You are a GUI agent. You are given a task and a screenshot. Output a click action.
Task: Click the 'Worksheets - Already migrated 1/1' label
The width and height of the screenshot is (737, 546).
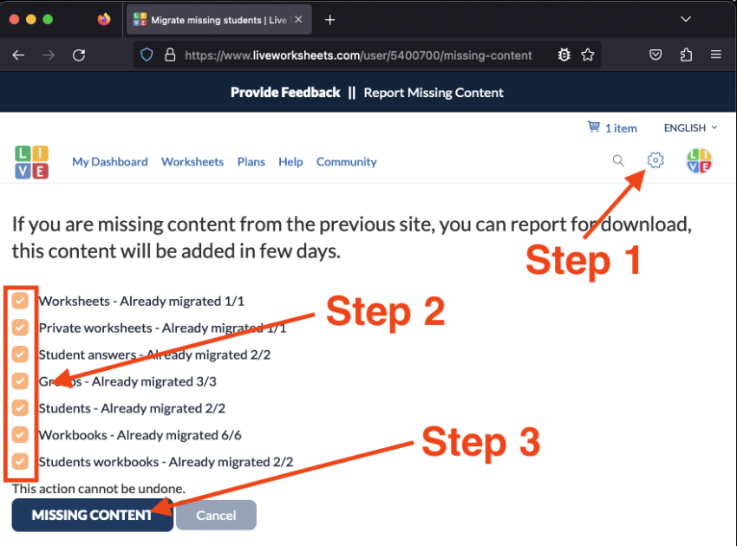pos(141,302)
